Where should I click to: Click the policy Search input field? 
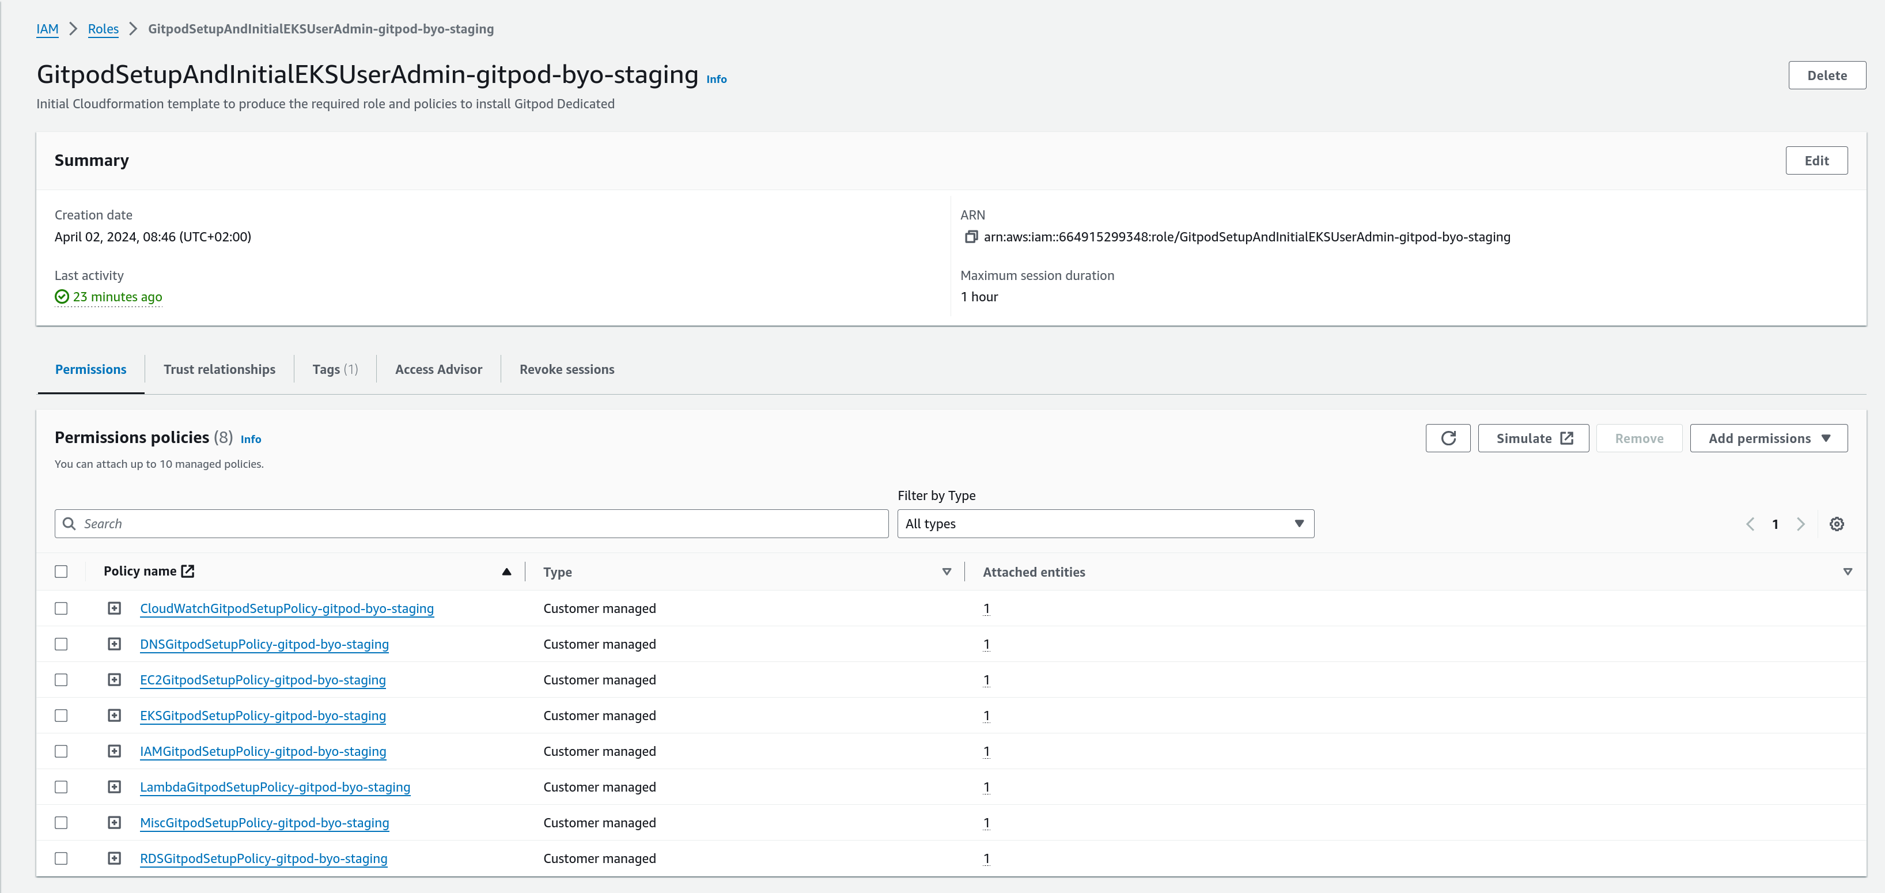472,524
